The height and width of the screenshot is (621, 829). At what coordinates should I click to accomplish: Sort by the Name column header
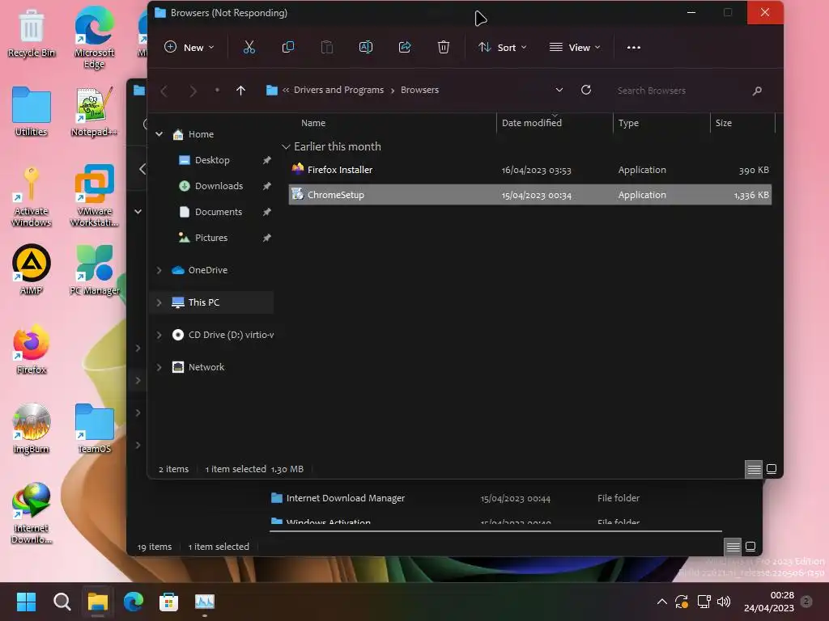313,123
